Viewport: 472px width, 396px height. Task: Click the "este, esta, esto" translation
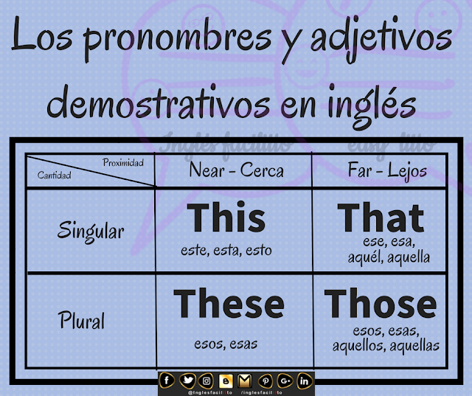pyautogui.click(x=226, y=251)
